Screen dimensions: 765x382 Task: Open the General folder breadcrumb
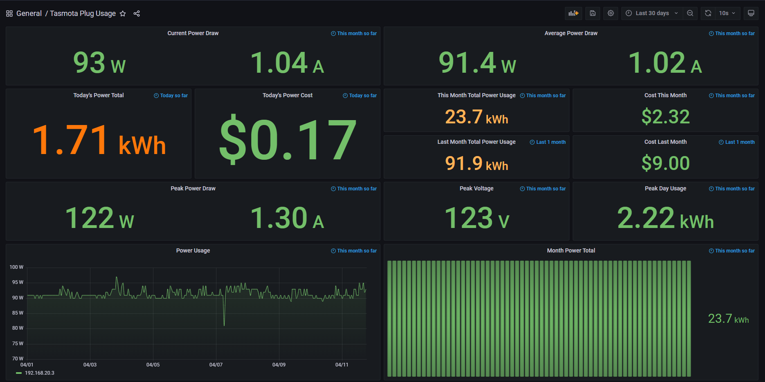pos(29,13)
